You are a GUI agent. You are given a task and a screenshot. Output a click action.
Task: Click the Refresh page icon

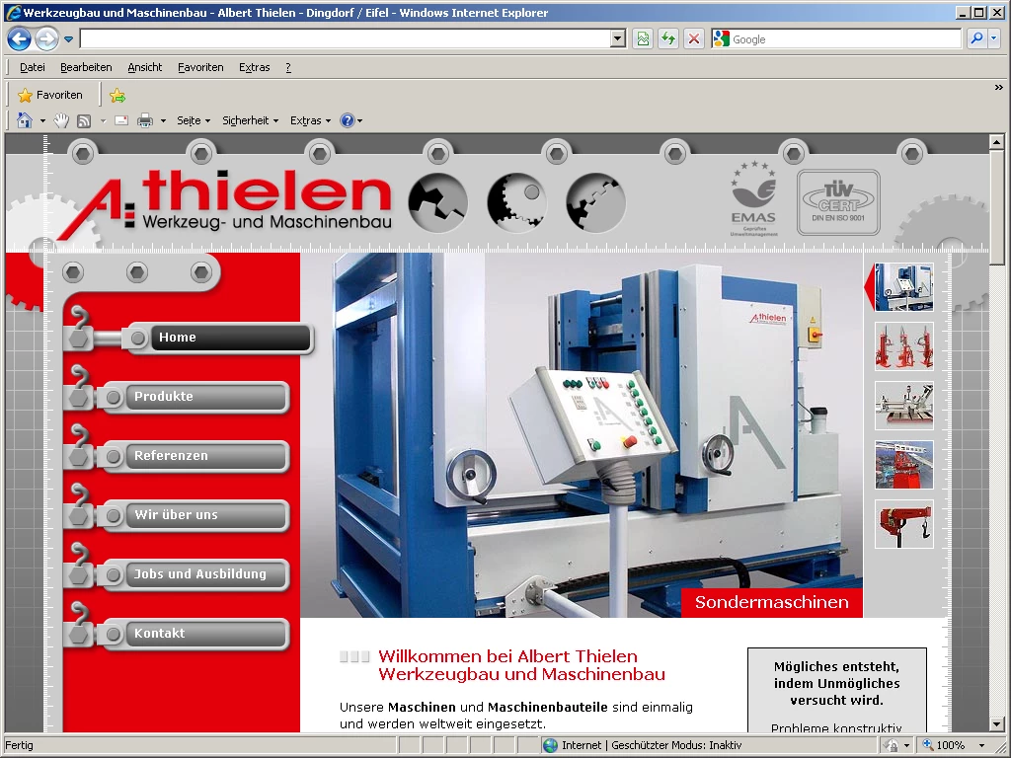pyautogui.click(x=668, y=39)
